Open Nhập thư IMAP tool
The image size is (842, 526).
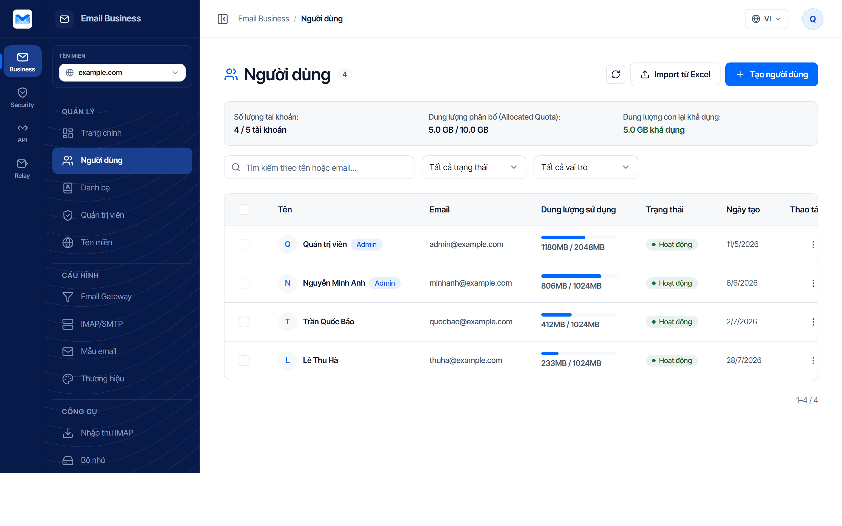click(122, 433)
